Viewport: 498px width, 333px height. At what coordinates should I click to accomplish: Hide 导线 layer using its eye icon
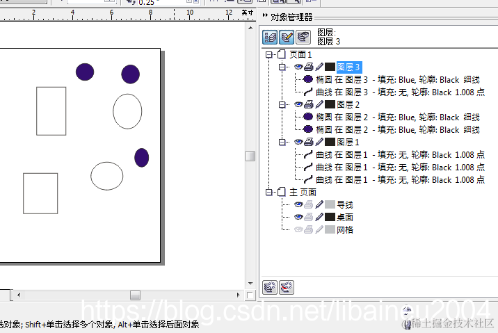298,204
